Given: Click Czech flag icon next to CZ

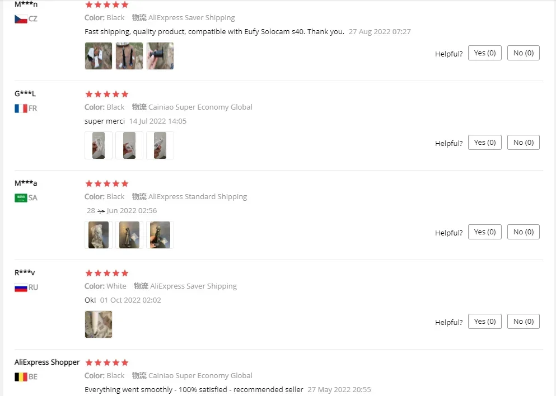Looking at the screenshot, I should (21, 19).
